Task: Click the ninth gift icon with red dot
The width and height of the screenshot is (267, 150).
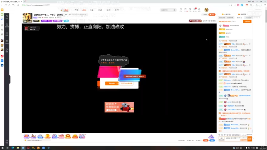Action: 82,136
